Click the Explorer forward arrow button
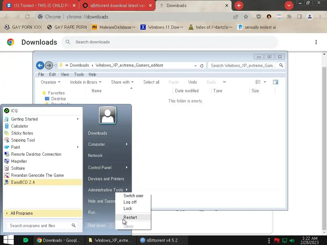327x245 pixels. 49,65
